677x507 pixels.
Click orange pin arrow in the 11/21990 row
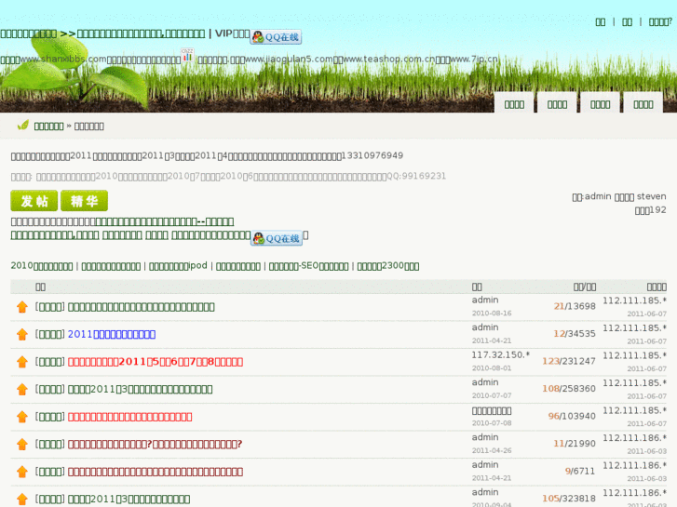click(x=22, y=444)
